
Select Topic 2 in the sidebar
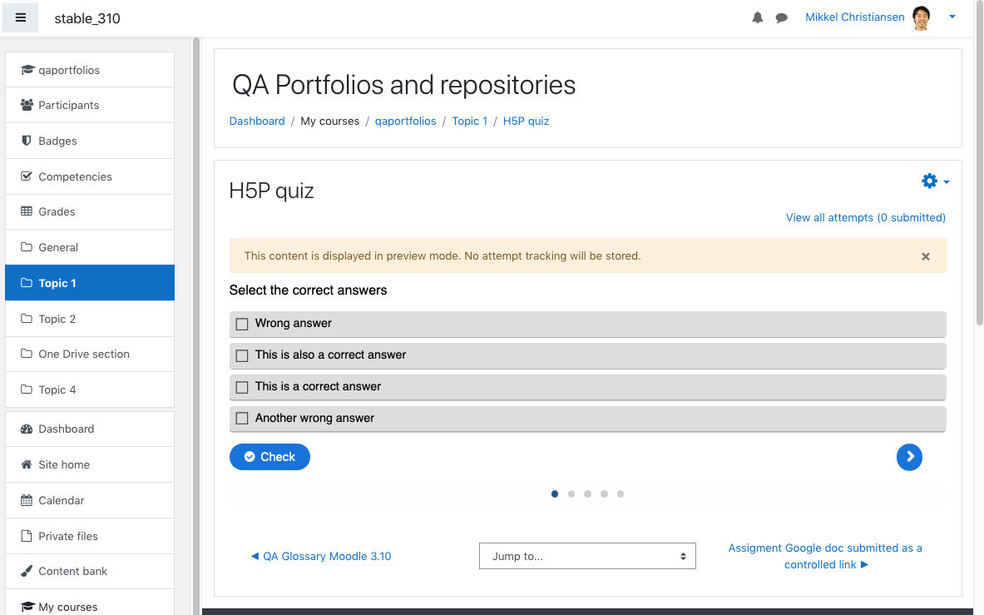(x=90, y=319)
